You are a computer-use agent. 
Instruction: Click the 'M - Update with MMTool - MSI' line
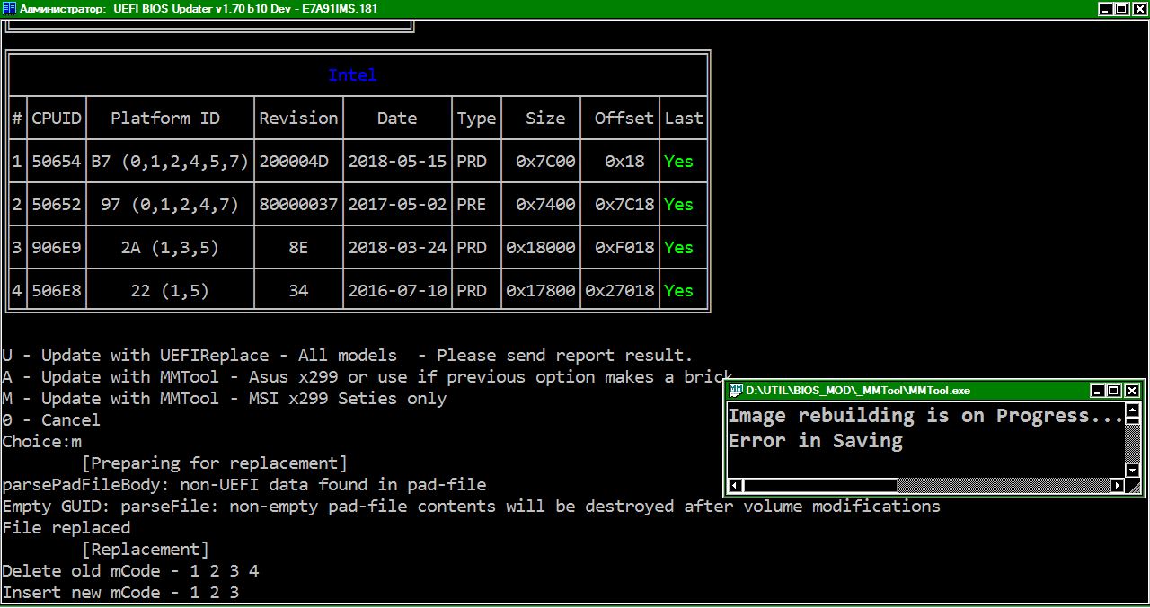coord(225,399)
